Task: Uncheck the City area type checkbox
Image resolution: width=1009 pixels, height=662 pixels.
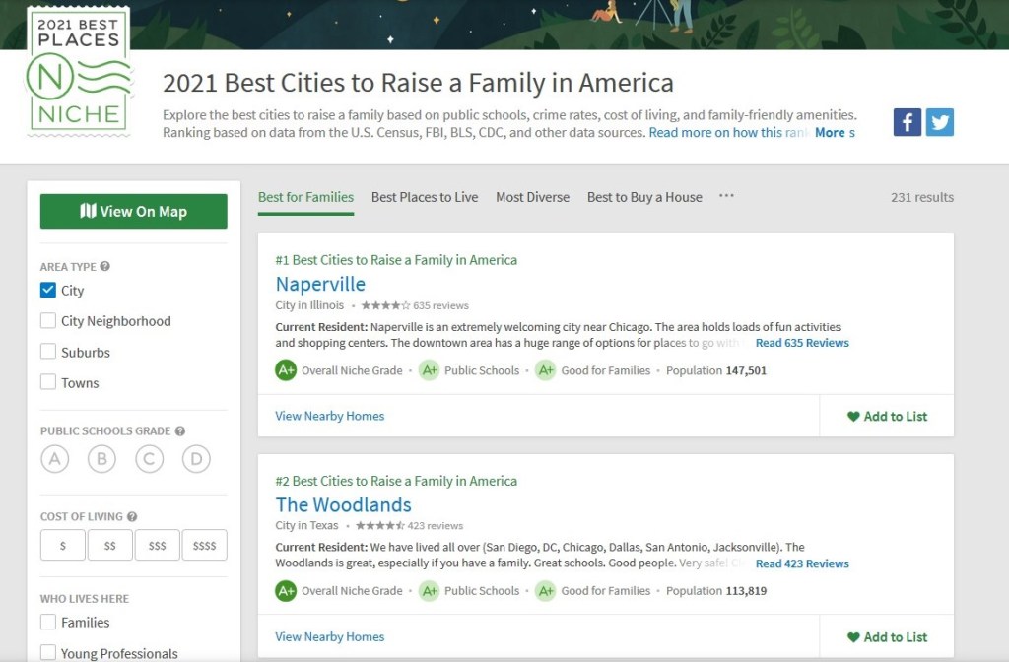Action: click(x=48, y=291)
